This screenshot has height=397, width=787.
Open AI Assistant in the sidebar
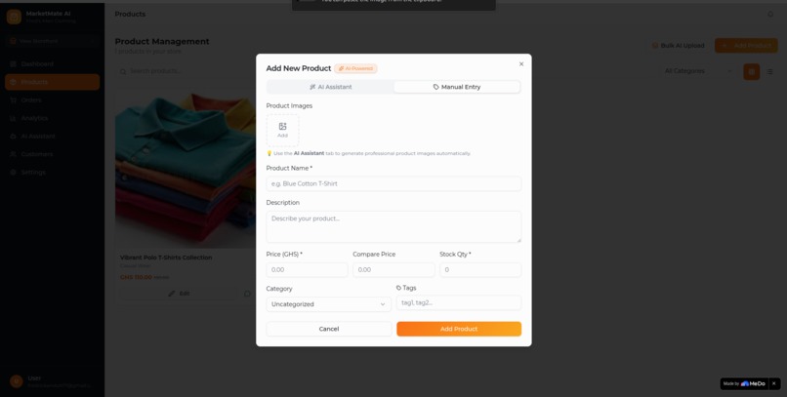pos(52,137)
